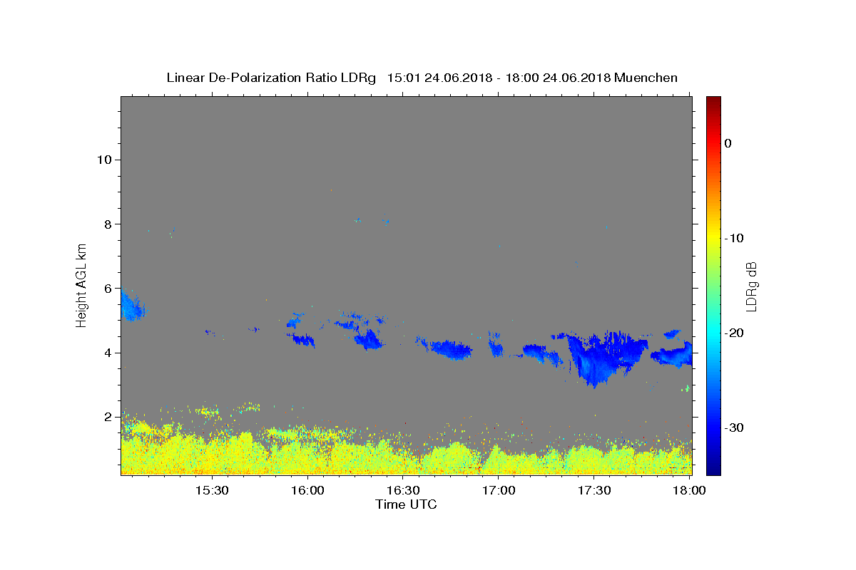856x570 pixels.
Task: Click the height tick label 8
Action: tap(108, 224)
